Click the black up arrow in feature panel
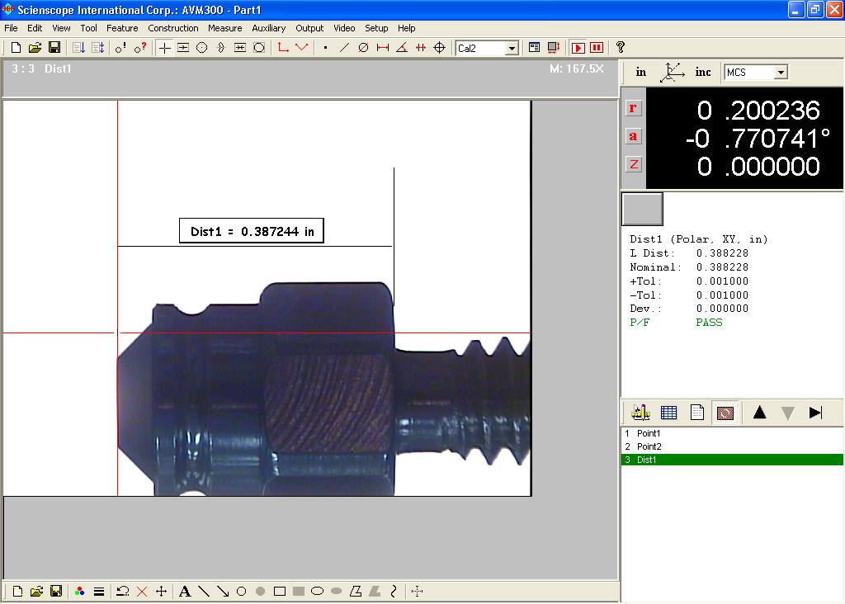Image resolution: width=845 pixels, height=604 pixels. click(x=759, y=413)
